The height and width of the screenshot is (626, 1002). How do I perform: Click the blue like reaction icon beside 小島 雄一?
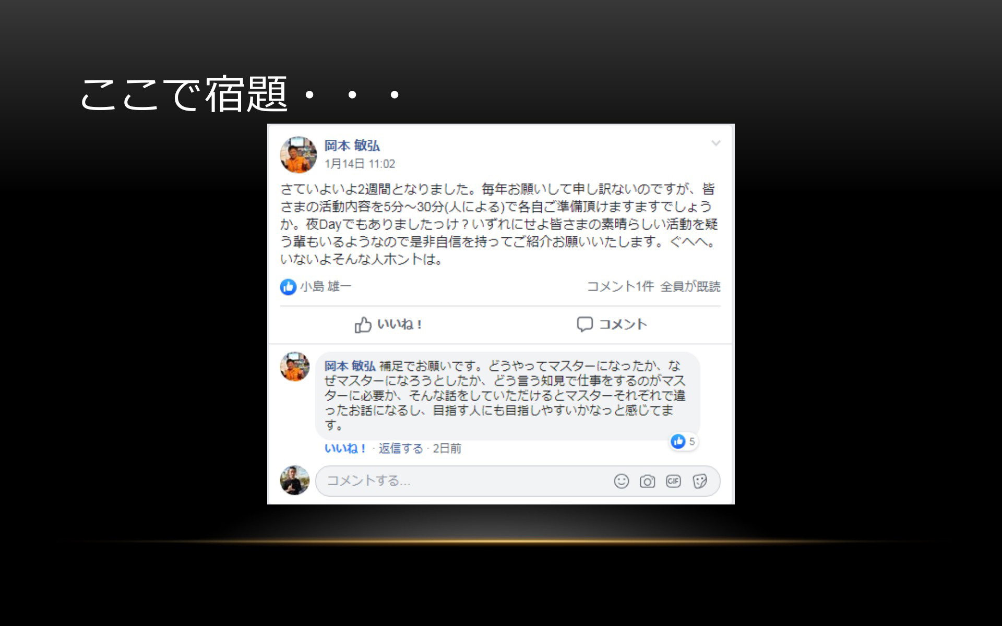click(288, 286)
